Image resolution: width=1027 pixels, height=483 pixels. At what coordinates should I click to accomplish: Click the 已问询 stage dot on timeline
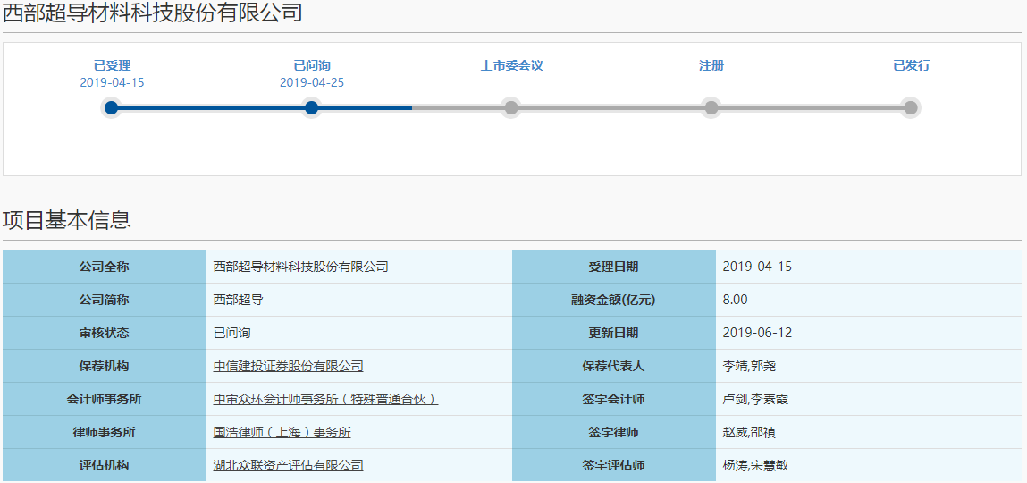click(312, 107)
